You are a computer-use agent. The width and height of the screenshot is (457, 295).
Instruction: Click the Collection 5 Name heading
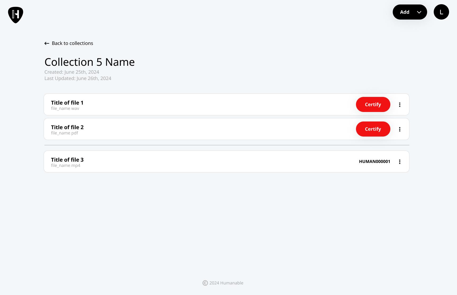coord(89,62)
